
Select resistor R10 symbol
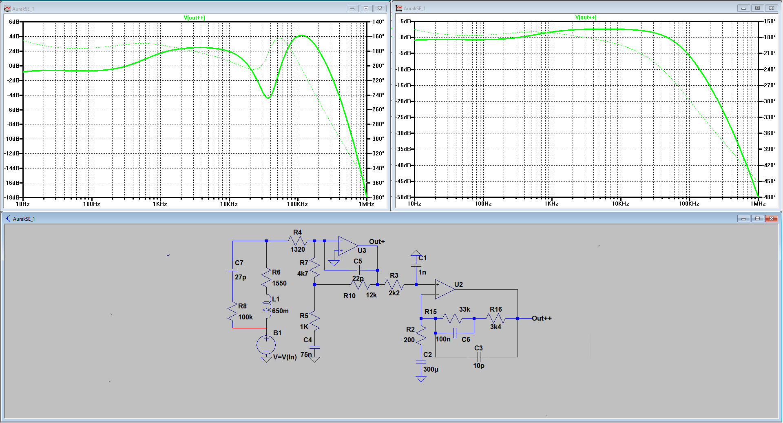pos(361,285)
